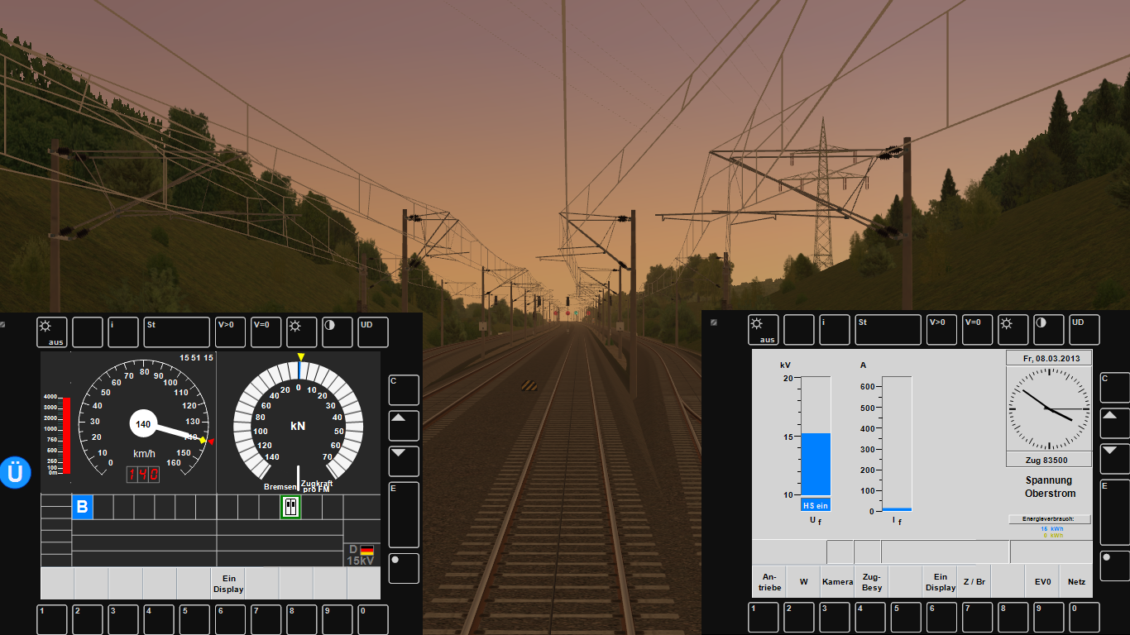
Task: Click the speedometer dial hub showing 140
Action: pos(144,424)
